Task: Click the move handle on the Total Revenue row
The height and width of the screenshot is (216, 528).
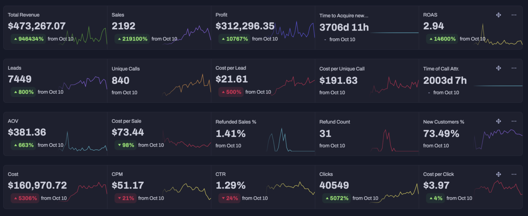Action: click(499, 15)
